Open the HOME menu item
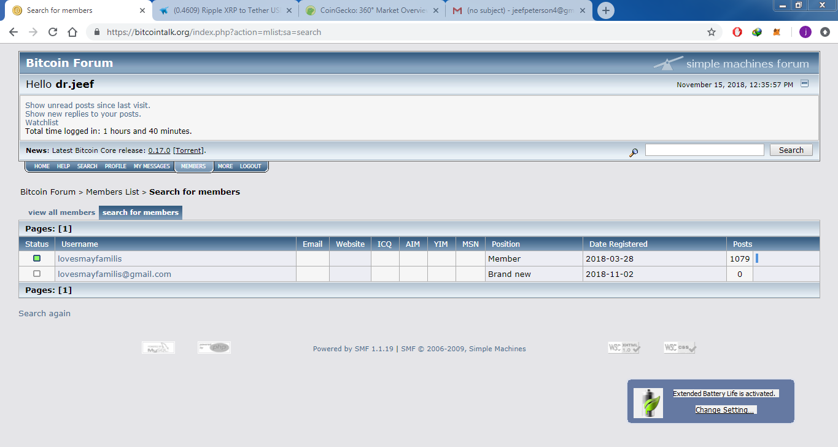The height and width of the screenshot is (447, 838). pos(42,166)
